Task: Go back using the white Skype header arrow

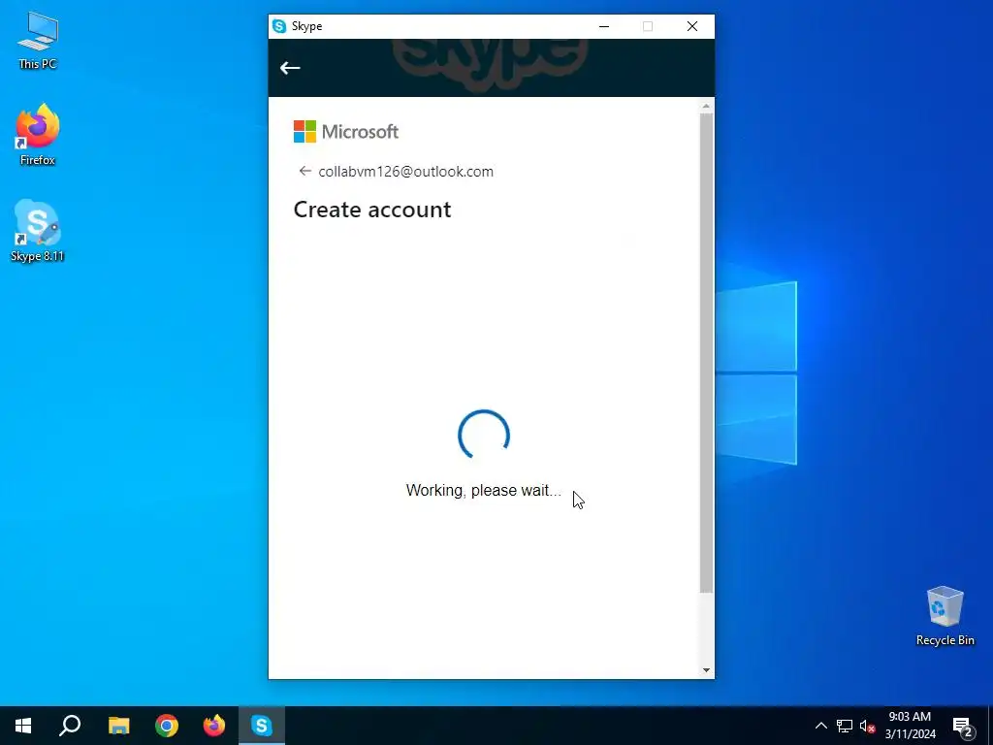Action: 290,68
